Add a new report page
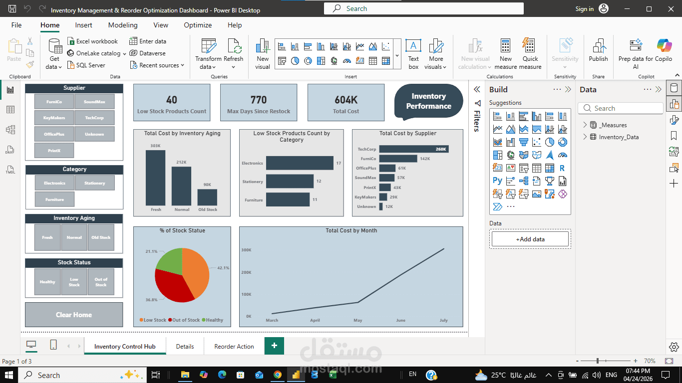The width and height of the screenshot is (682, 383). (274, 346)
